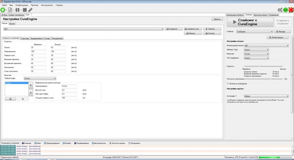294x160 pixels.
Task: Click the Удалить button
Action: click(212, 29)
